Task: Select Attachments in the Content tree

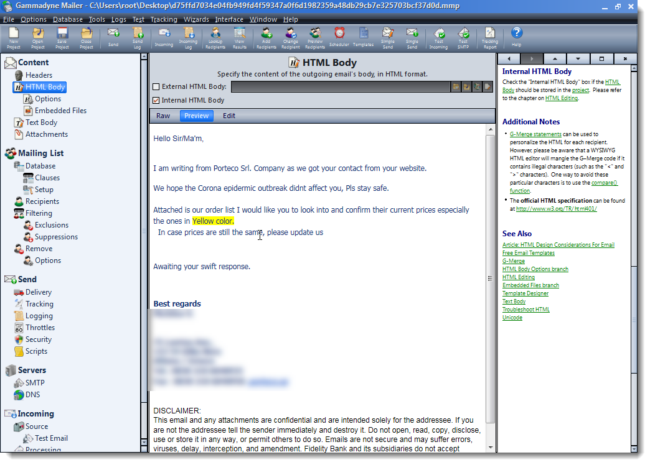Action: pyautogui.click(x=47, y=134)
